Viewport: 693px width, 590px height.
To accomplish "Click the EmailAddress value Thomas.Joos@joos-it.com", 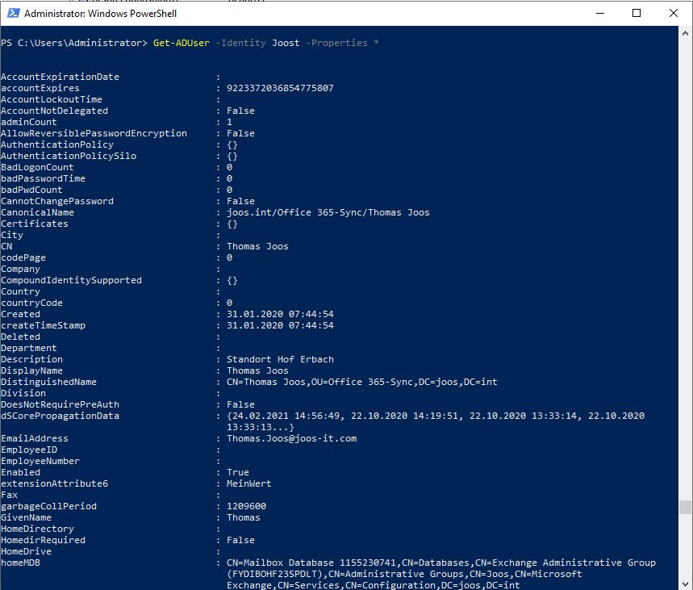I will tap(292, 438).
